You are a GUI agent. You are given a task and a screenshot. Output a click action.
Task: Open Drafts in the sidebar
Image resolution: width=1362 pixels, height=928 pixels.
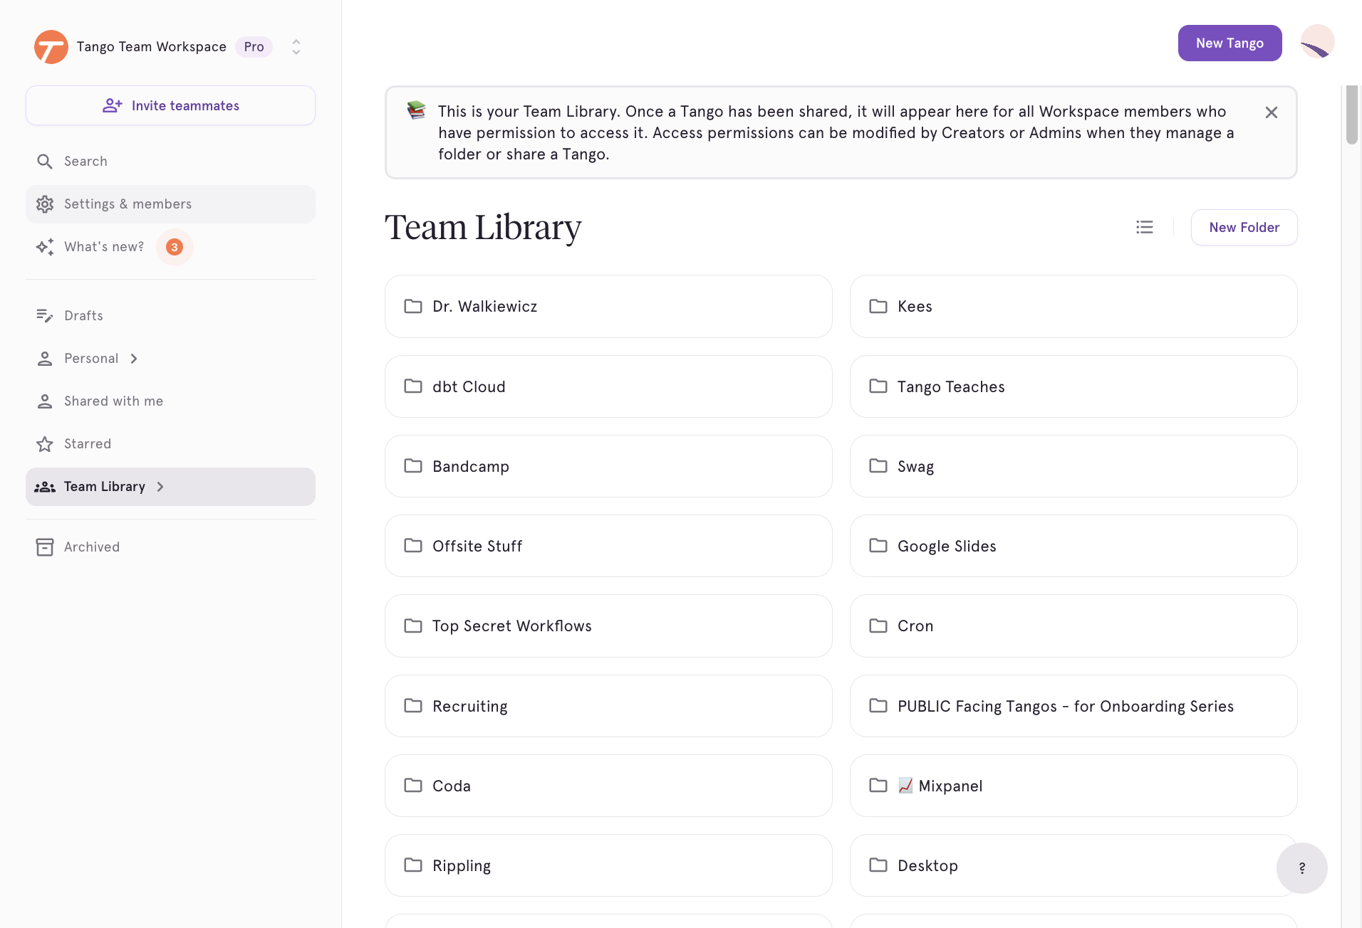click(170, 316)
